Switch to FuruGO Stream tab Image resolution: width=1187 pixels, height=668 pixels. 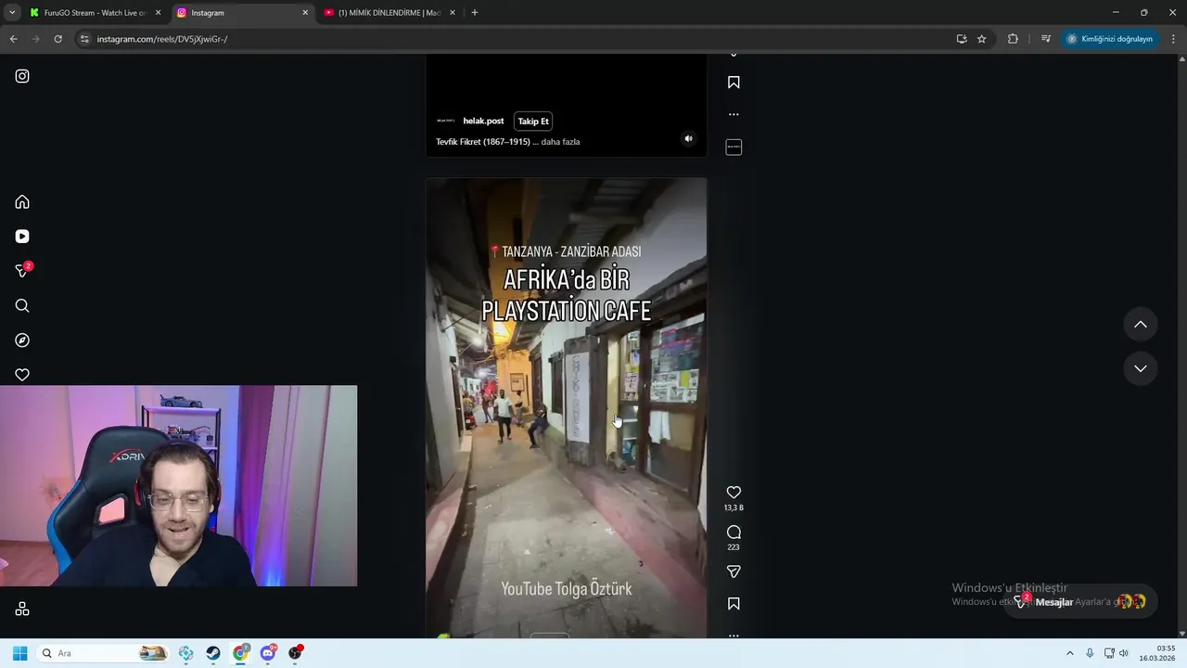click(x=95, y=13)
